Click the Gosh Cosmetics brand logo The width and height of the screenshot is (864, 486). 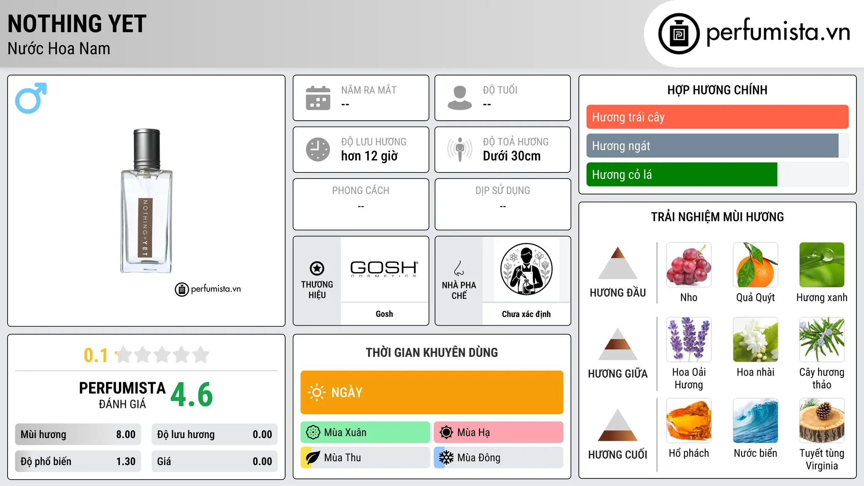384,268
